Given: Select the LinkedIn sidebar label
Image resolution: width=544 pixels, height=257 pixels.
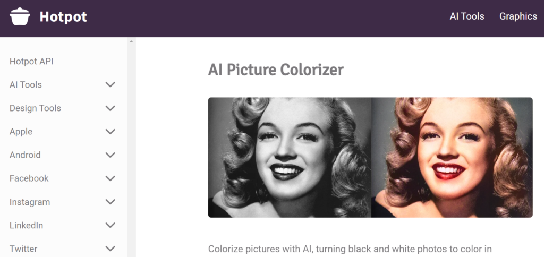Looking at the screenshot, I should 26,226.
